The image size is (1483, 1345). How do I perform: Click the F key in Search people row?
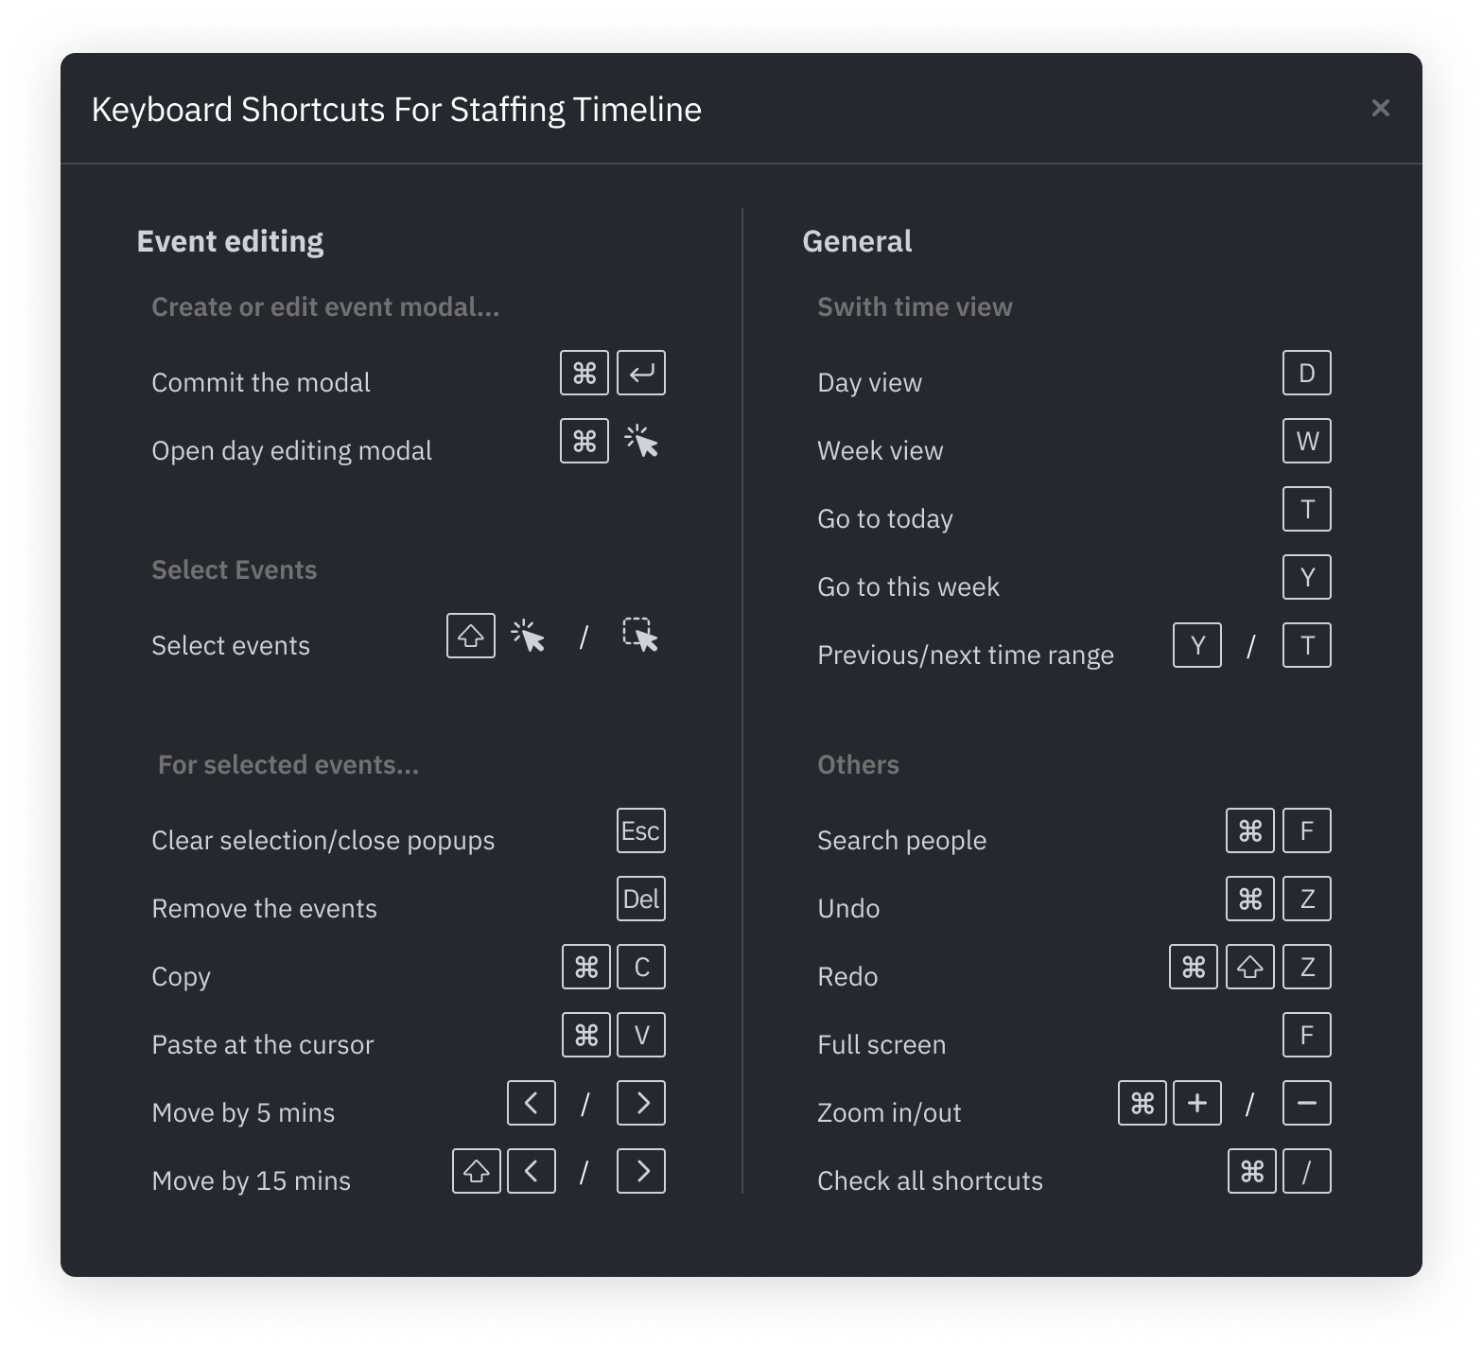point(1307,830)
